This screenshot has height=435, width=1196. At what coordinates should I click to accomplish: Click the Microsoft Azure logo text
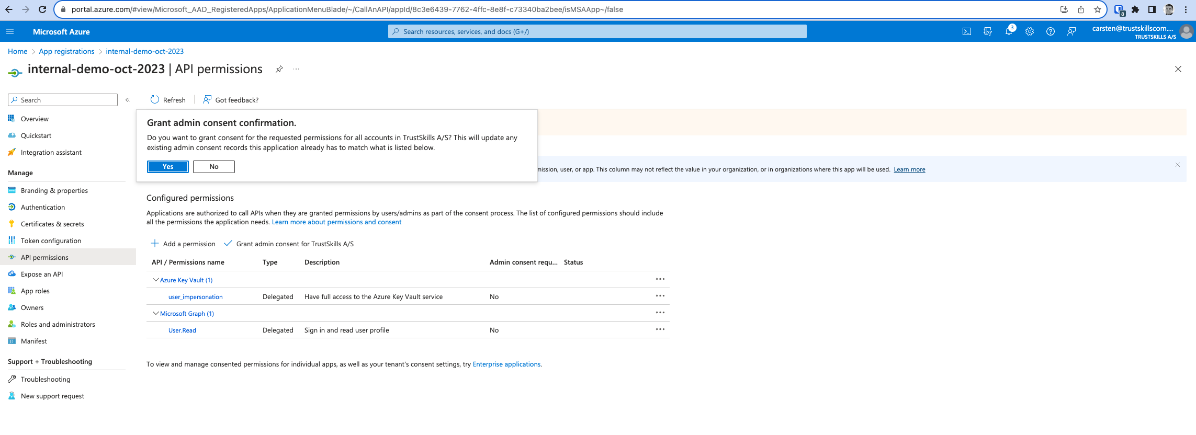point(61,31)
